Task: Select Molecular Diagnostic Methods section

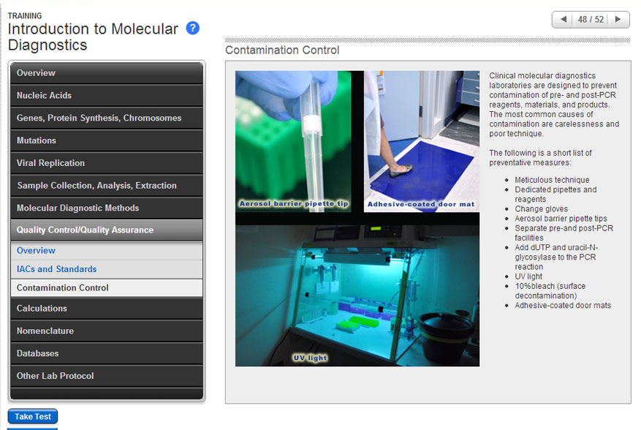Action: tap(106, 208)
